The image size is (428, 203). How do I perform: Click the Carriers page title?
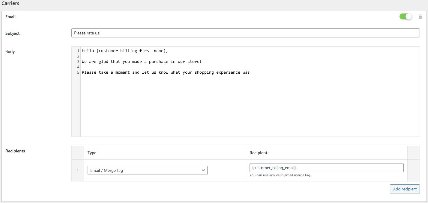(x=10, y=3)
